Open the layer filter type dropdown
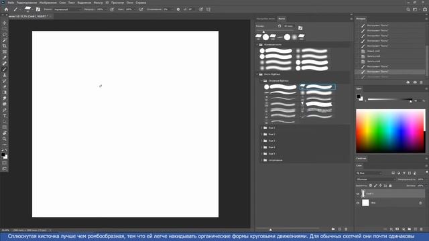This screenshot has width=429, height=241. pyautogui.click(x=369, y=173)
